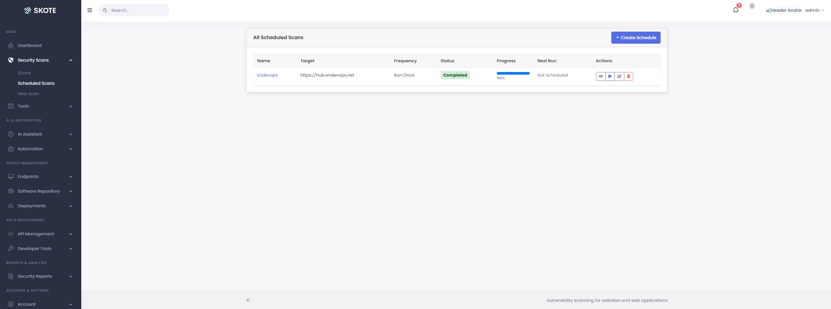Click into the Search input field
The width and height of the screenshot is (831, 309).
click(138, 10)
